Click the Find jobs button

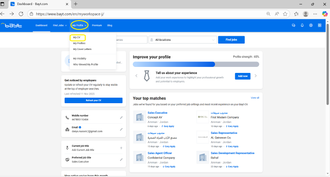(231, 40)
